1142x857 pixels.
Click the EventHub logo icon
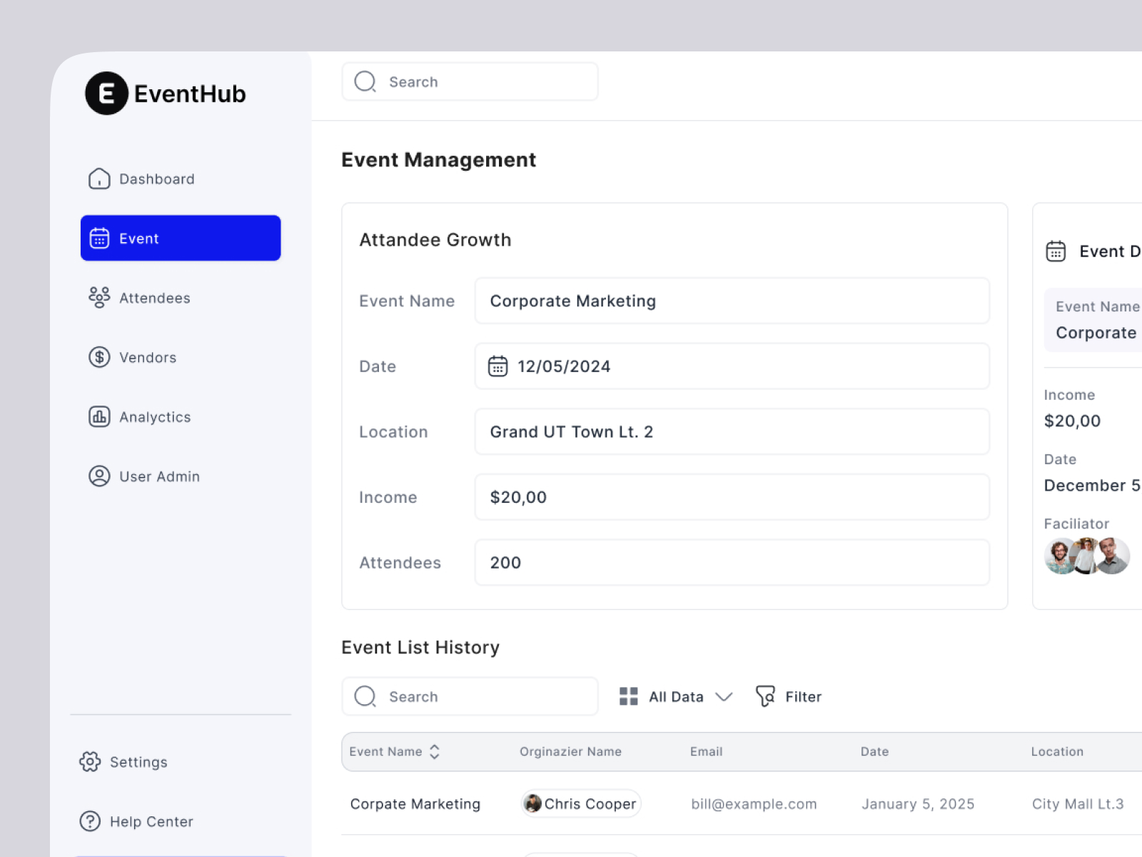click(x=106, y=93)
